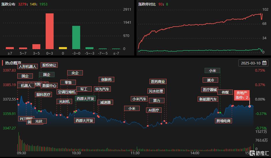Click the 2025-03-10 date field
This screenshot has height=158, width=271.
pos(253,63)
